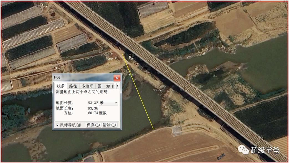
Task: Select the partially hidden 3D tab
Action: [109, 86]
